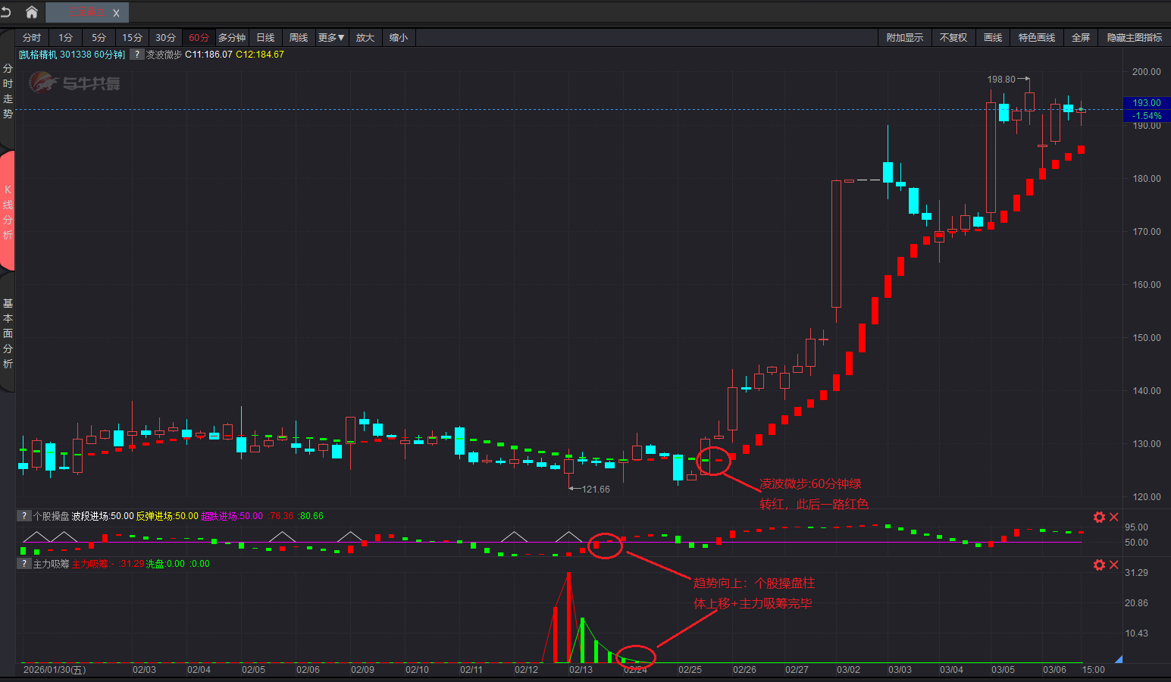This screenshot has width=1171, height=682.
Task: Expand the 更多 periods dropdown
Action: point(331,38)
